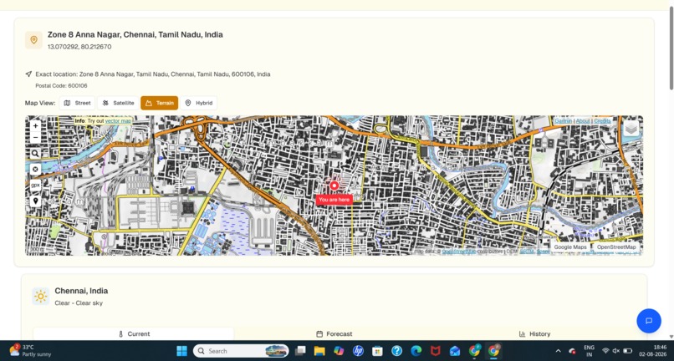Launch Copilot from the taskbar
Viewport: 674px width, 361px height.
[x=339, y=351]
